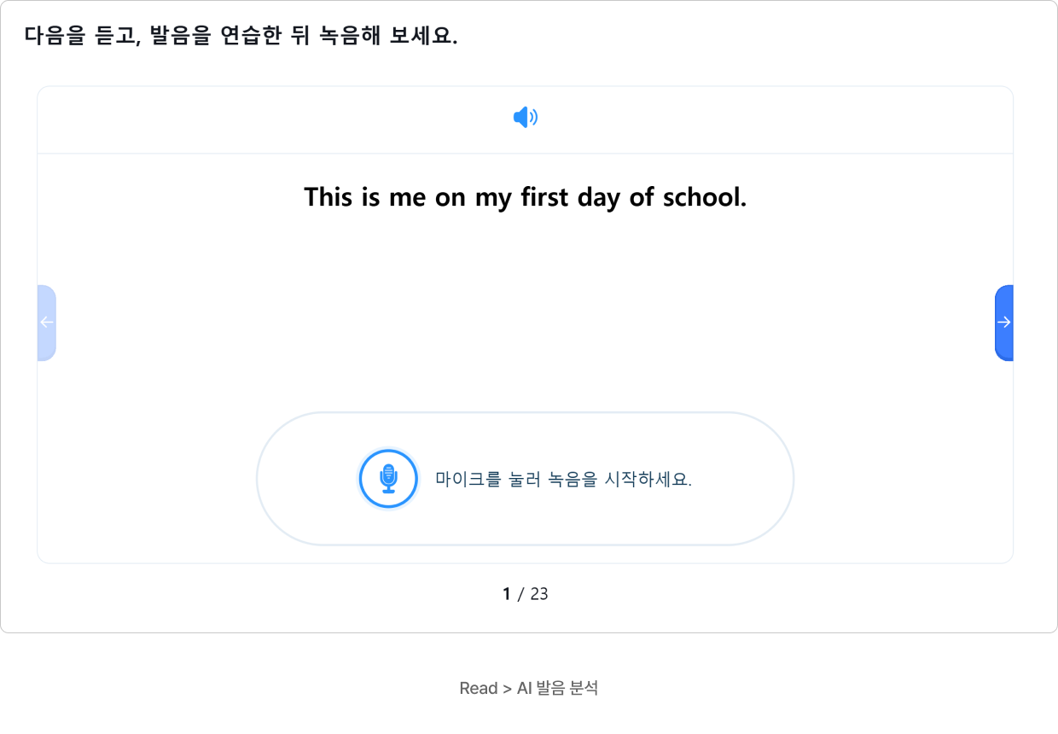Click the current page number '1'
The width and height of the screenshot is (1058, 734).
coord(506,594)
